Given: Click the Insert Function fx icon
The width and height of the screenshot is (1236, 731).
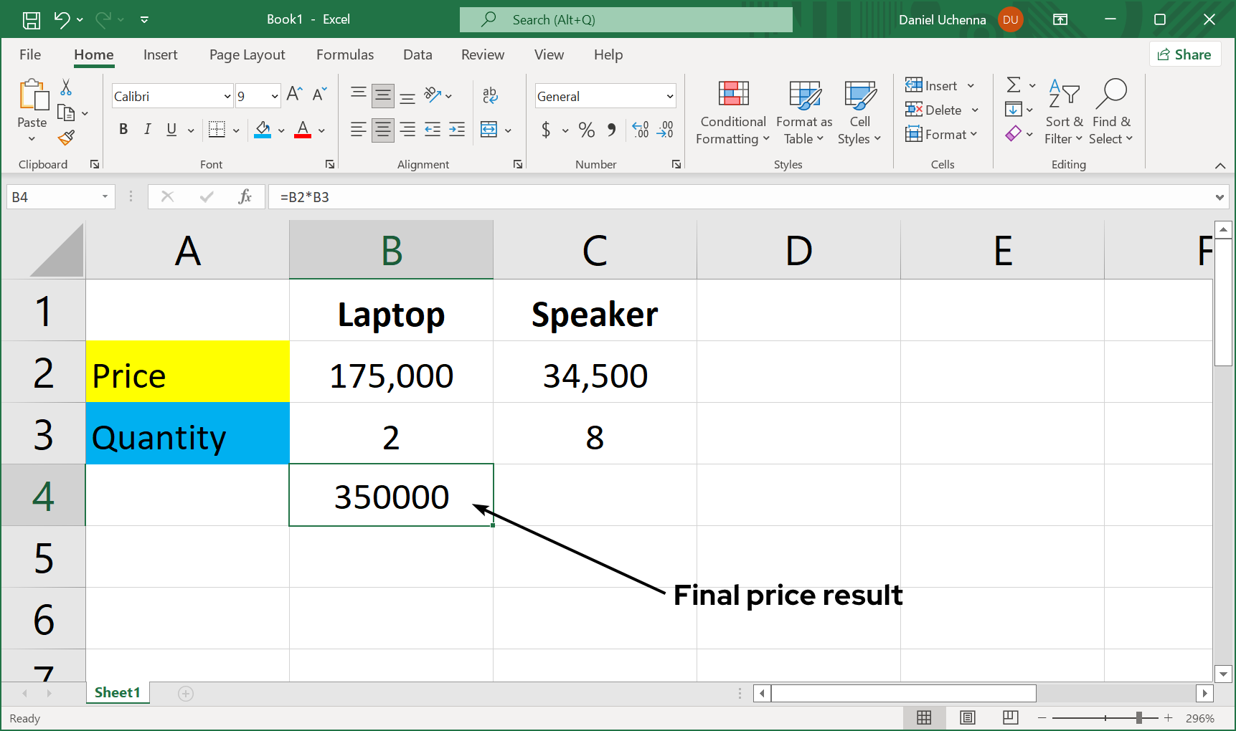Looking at the screenshot, I should click(x=245, y=197).
